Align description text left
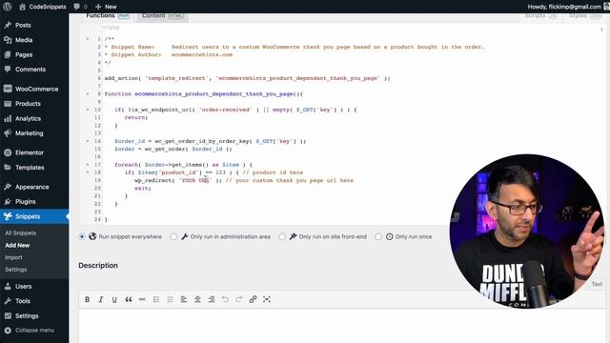610x343 pixels. tap(184, 299)
